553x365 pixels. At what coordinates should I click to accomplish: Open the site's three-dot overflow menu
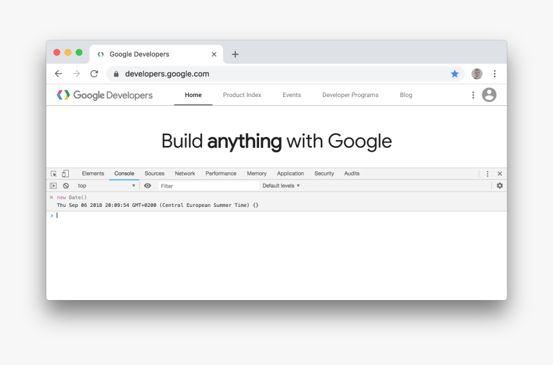pyautogui.click(x=473, y=95)
